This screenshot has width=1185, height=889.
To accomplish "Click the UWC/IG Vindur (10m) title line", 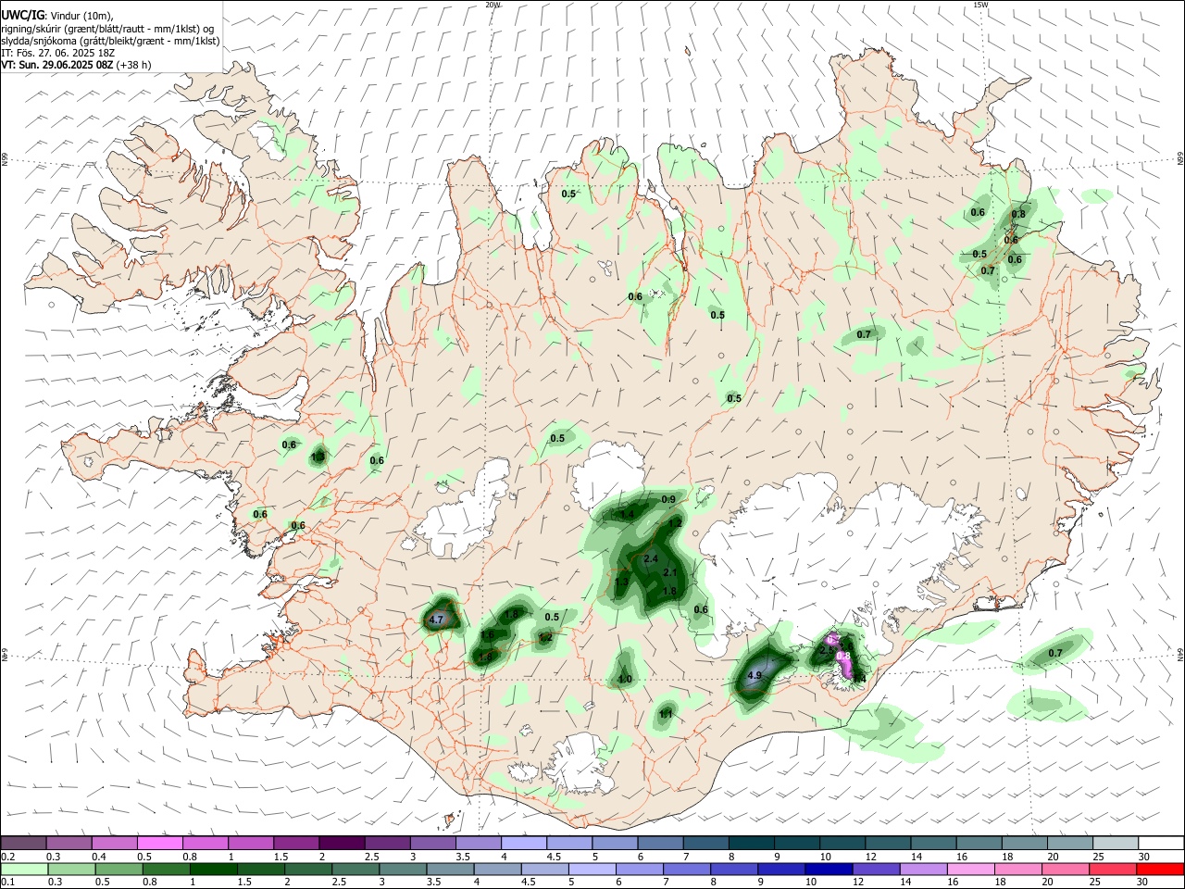I will coord(57,16).
